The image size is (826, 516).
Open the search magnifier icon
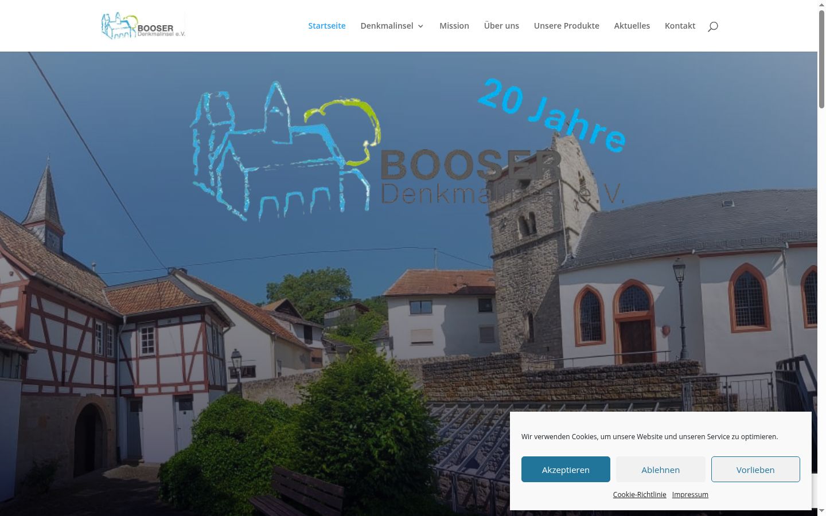[x=712, y=26]
